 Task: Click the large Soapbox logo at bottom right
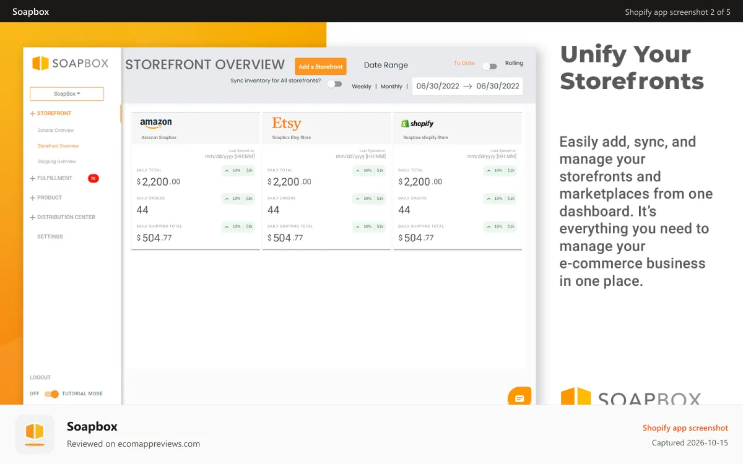pyautogui.click(x=631, y=396)
